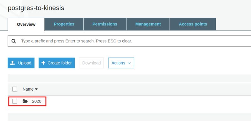Click the chevron on the Actions button
251x133 pixels.
tap(129, 63)
